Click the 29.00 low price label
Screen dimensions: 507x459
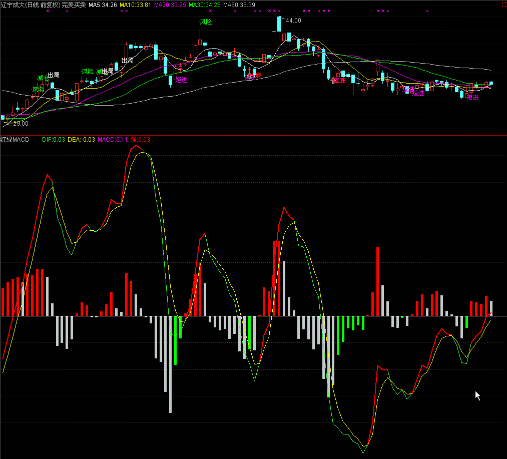pyautogui.click(x=21, y=124)
